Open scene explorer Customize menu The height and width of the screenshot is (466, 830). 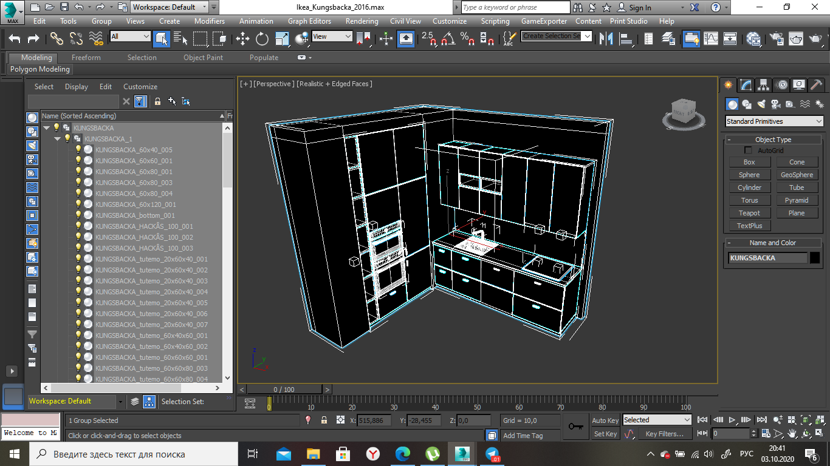click(140, 87)
